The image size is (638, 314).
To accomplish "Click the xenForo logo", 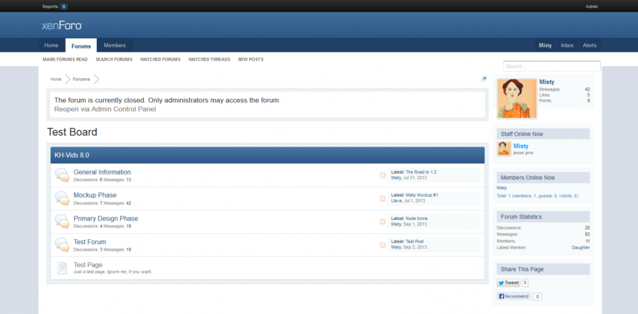I will tap(62, 26).
